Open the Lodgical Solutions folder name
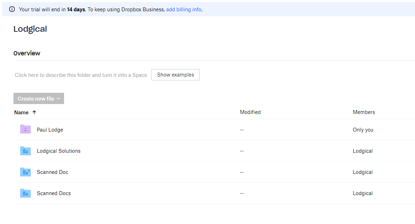 tap(59, 151)
